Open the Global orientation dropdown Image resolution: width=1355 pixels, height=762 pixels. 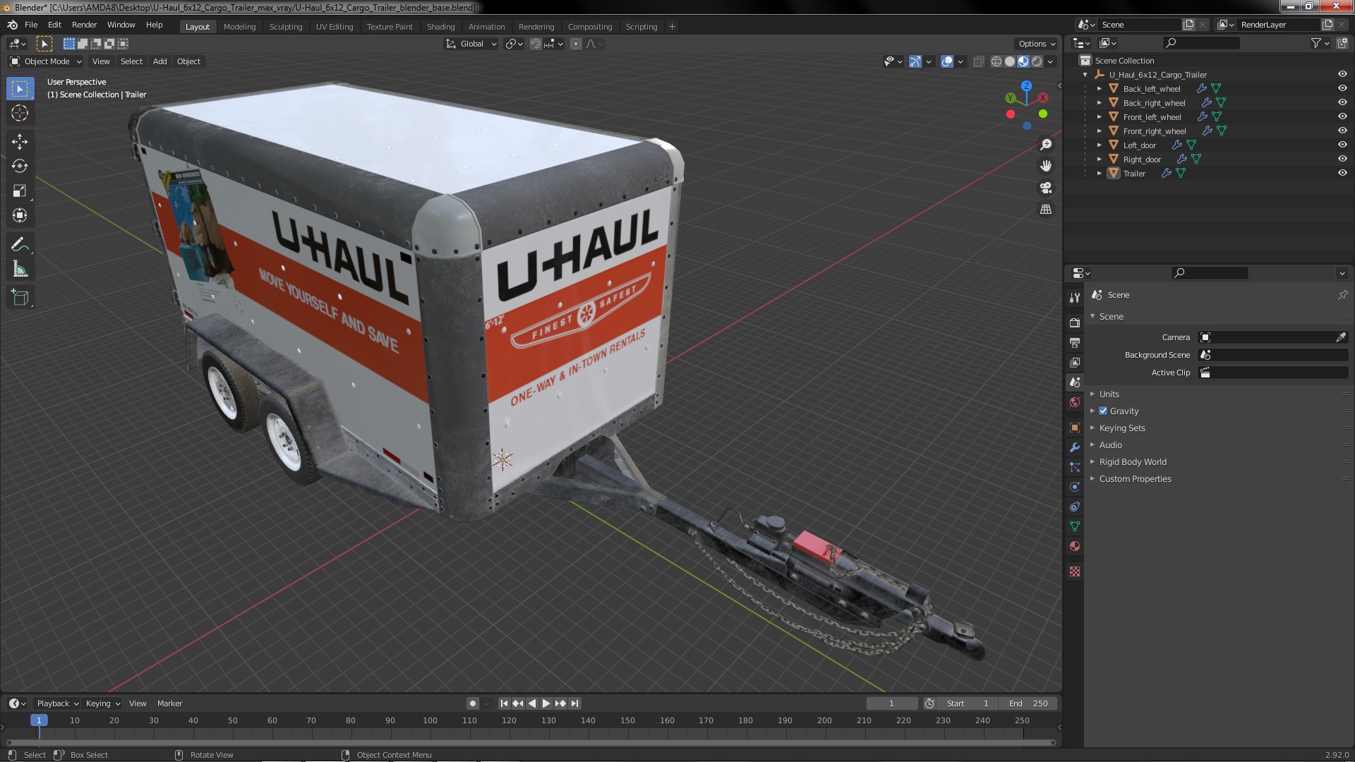click(471, 44)
